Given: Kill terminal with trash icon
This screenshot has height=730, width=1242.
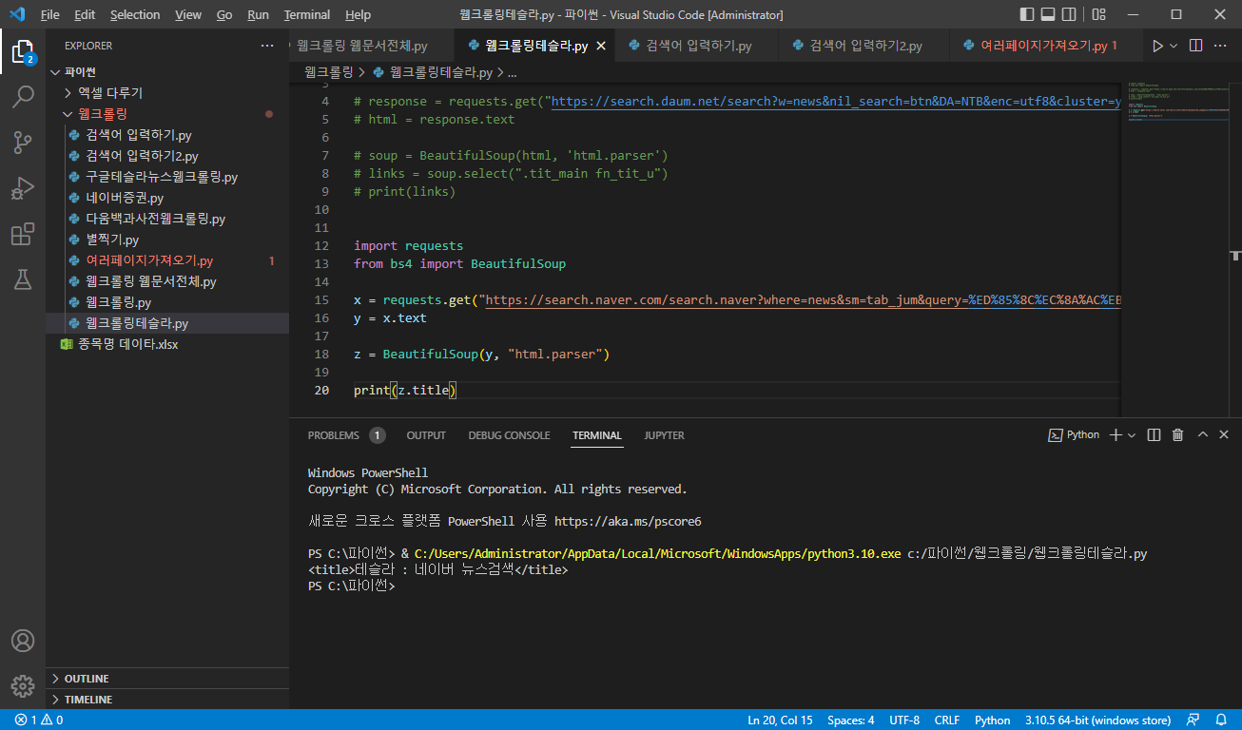Looking at the screenshot, I should point(1177,434).
